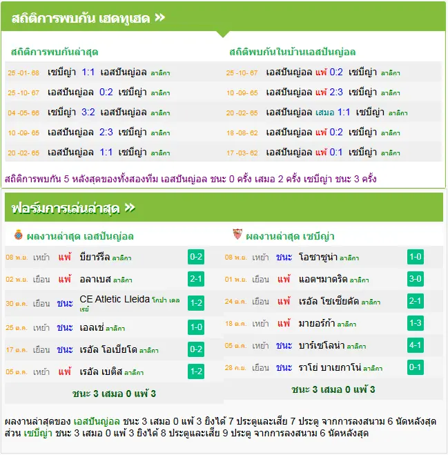The image size is (448, 455).
Task: Open the ฟอร์มการเล่นล่าสุด header
Action: 224,207
